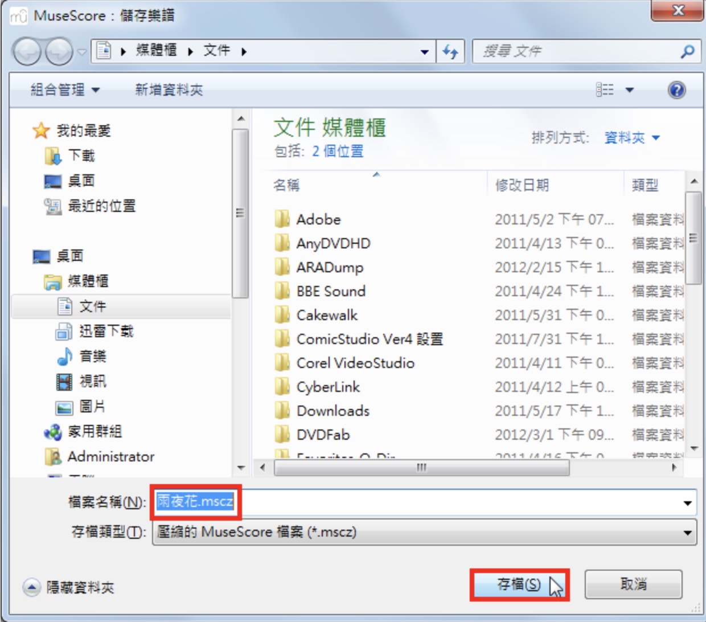Click 新增資料夾 in toolbar
Viewport: 706px width, 622px height.
pyautogui.click(x=169, y=90)
